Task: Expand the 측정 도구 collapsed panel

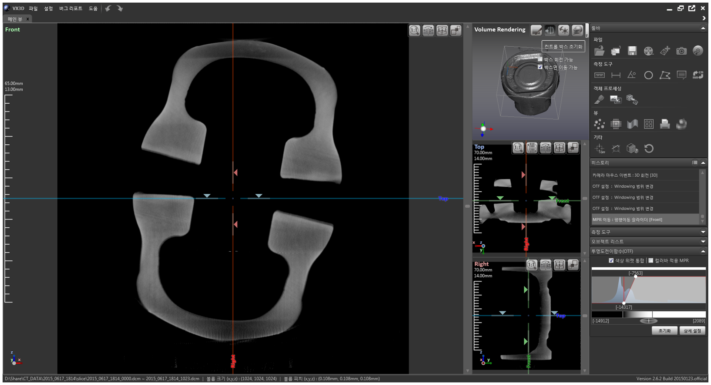Action: click(703, 232)
